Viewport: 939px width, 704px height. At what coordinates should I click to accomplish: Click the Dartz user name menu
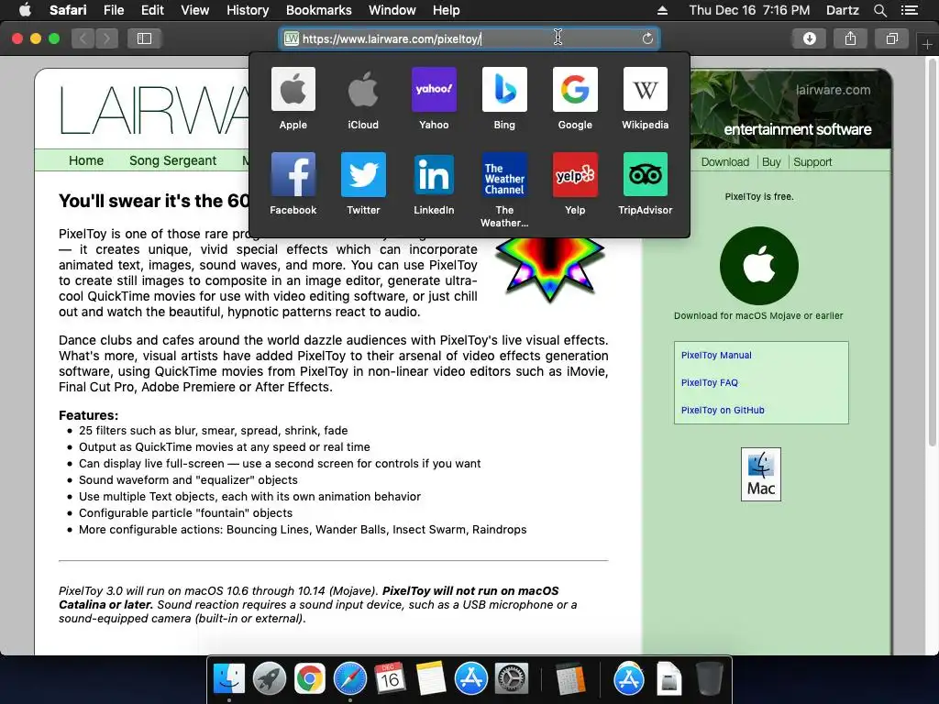842,10
